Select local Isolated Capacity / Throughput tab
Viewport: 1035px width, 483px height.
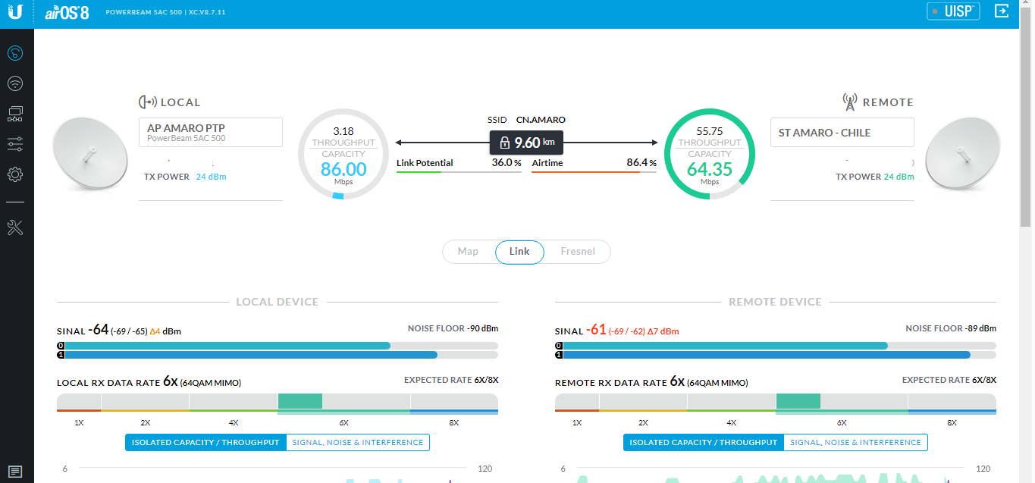click(205, 442)
